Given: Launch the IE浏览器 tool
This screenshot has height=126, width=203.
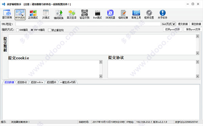Looking at the screenshot, I should click(110, 14).
